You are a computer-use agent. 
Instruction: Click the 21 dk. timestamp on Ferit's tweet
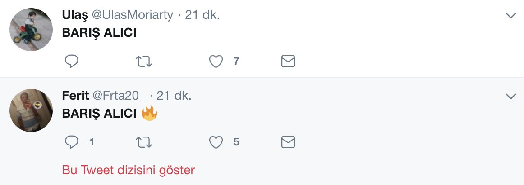[174, 96]
